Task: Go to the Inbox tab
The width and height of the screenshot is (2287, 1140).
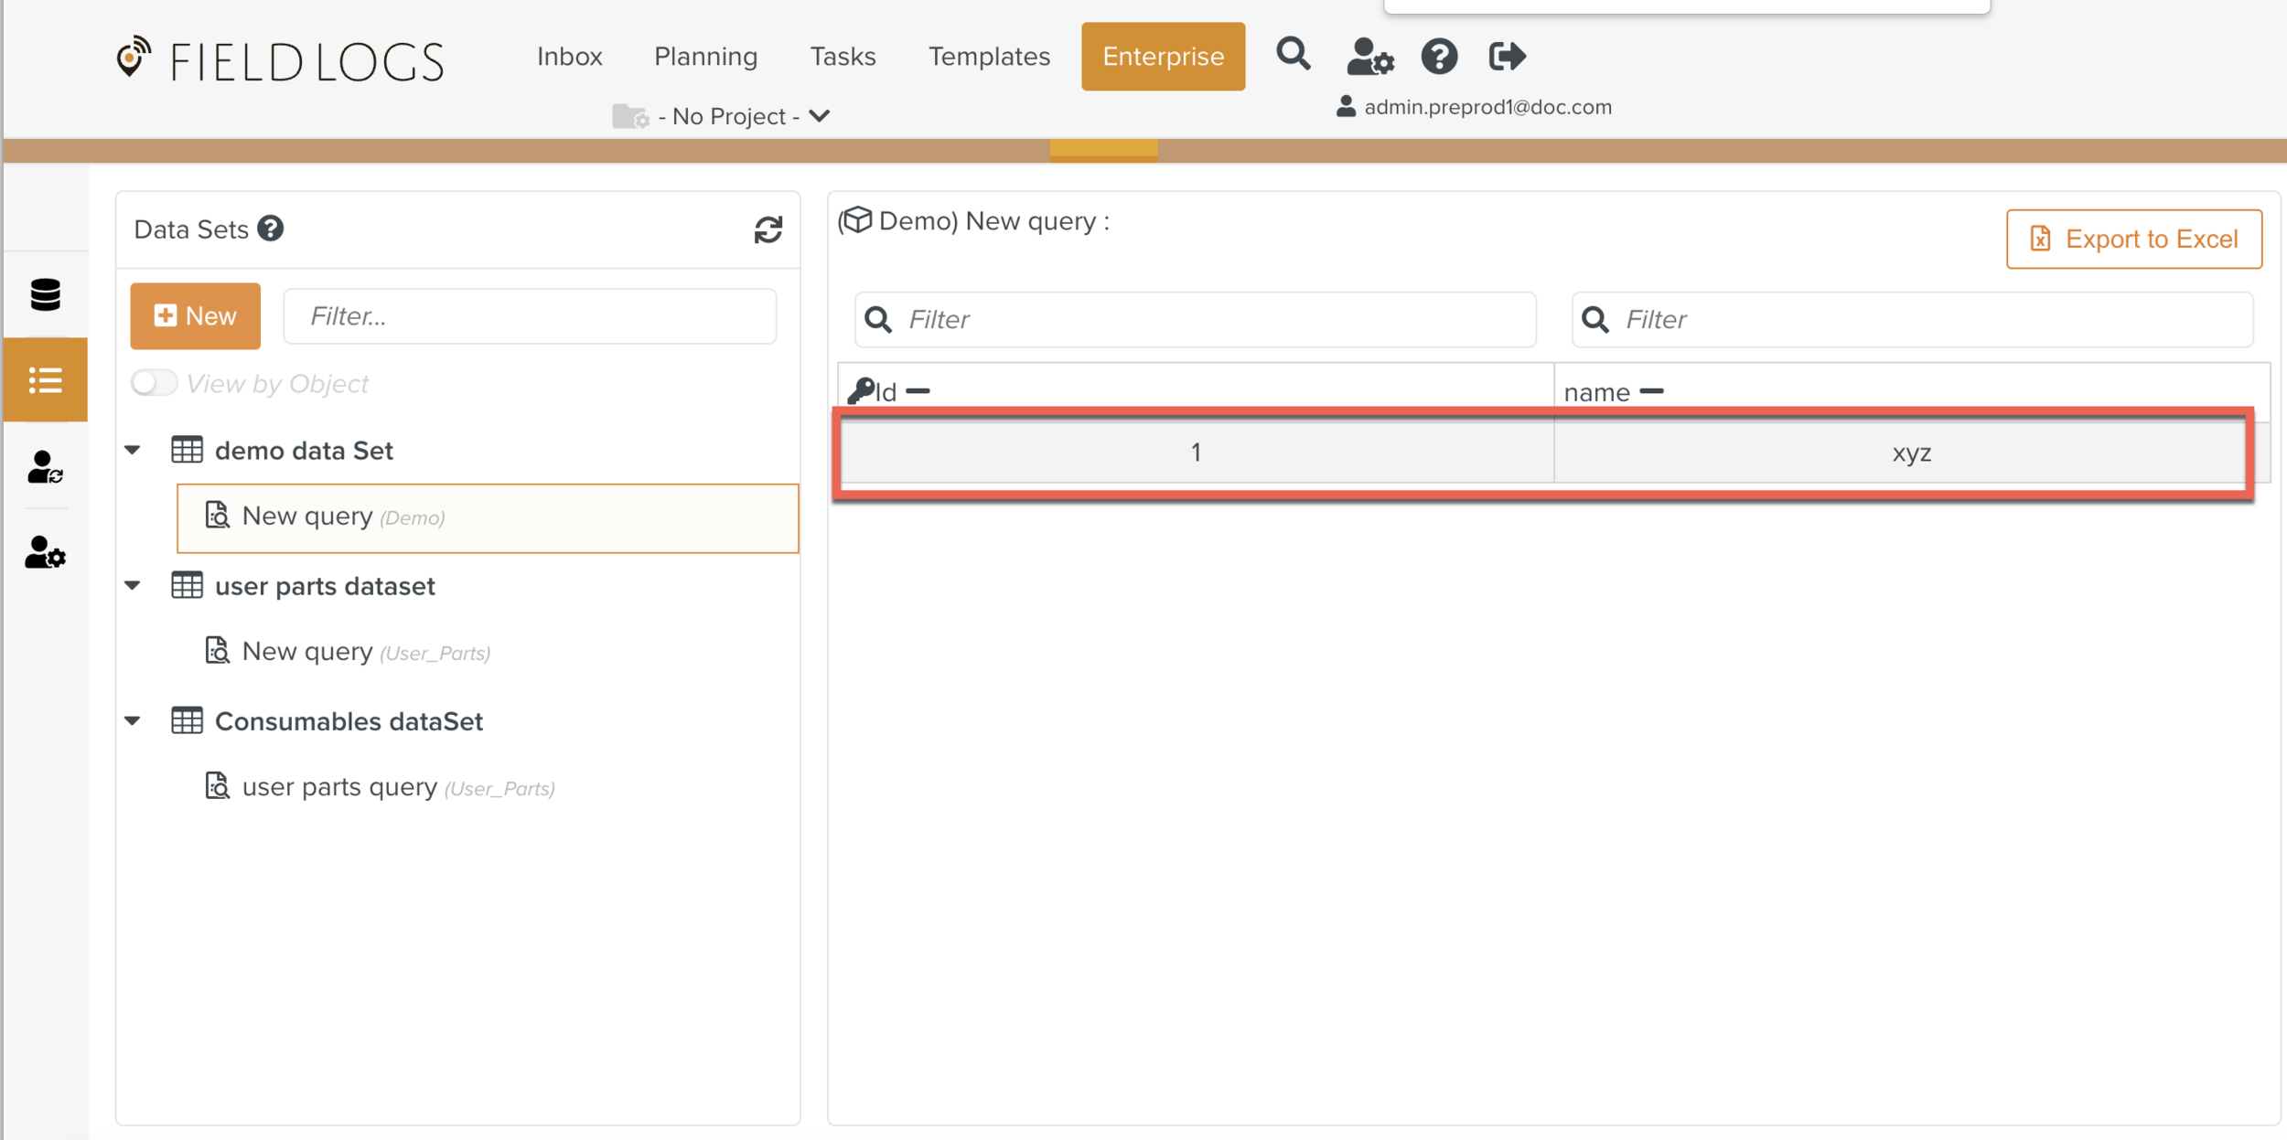Action: (569, 57)
